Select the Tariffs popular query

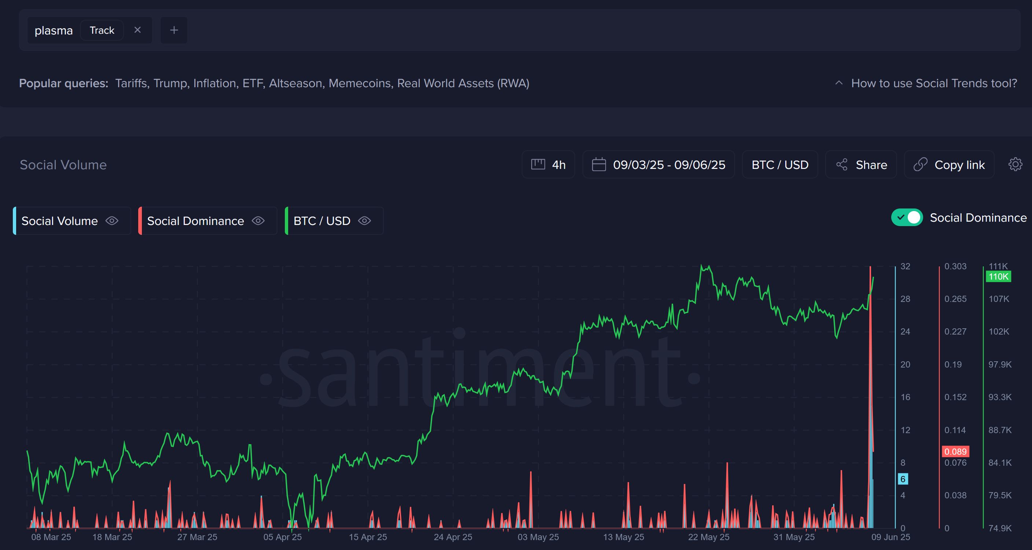pos(131,83)
